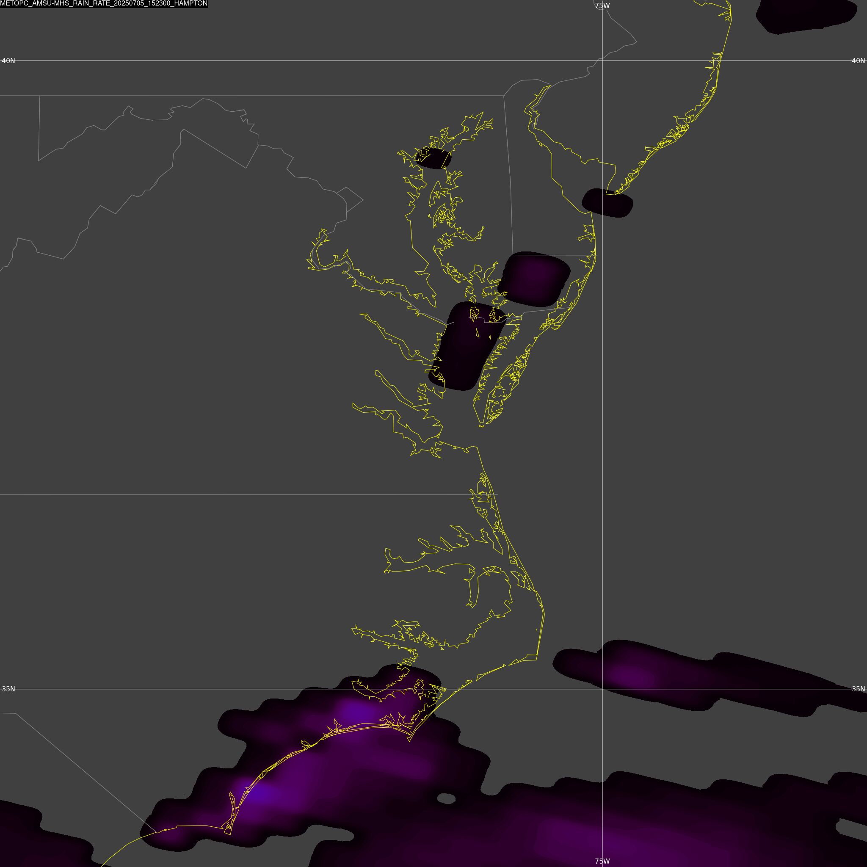Click the 75W label at bottom edge
867x867 pixels.
click(602, 861)
